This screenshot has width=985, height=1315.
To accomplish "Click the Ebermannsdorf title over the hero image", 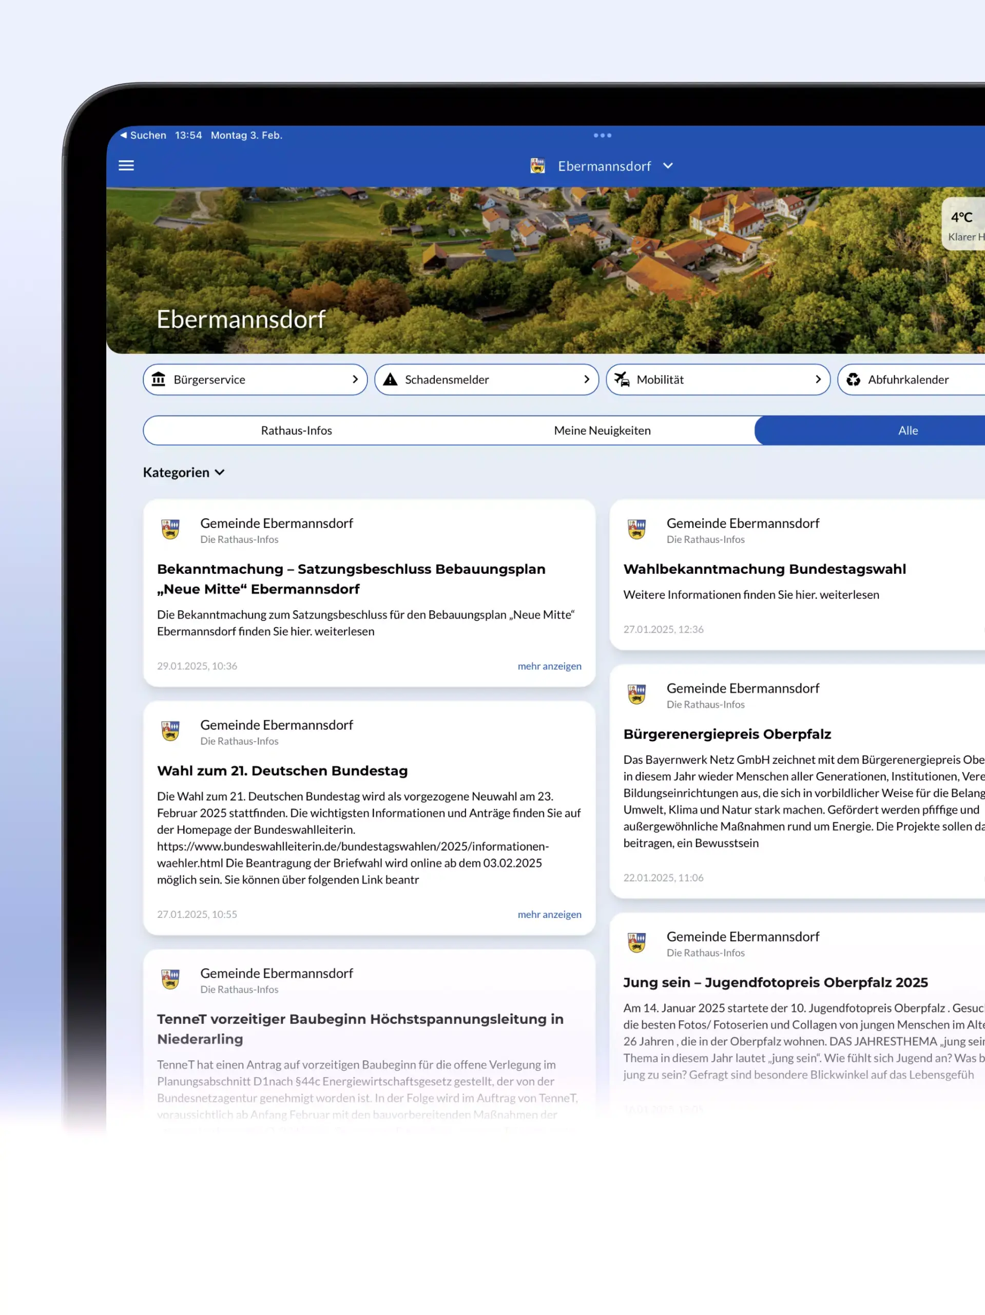I will [241, 319].
